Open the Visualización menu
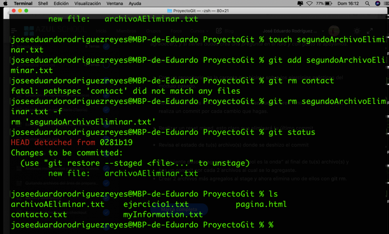The height and width of the screenshot is (234, 389). (x=88, y=3)
